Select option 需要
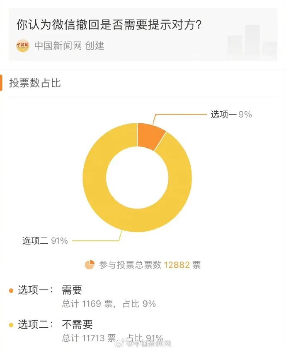This screenshot has width=286, height=350. click(x=72, y=290)
